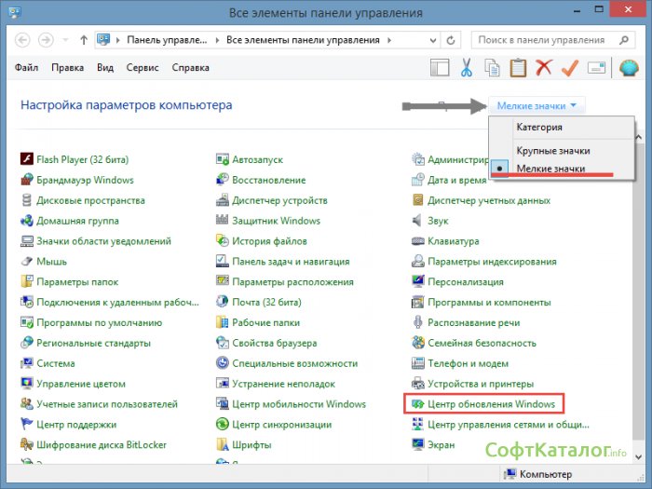Screen dimensions: 652x489
Task: Choose Категория in the view list
Action: [x=538, y=127]
